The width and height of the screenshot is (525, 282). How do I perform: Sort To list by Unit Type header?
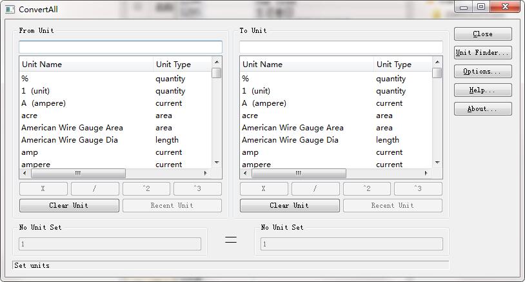coord(403,64)
